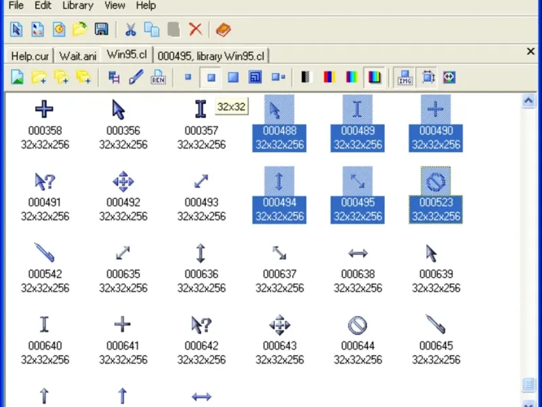The width and height of the screenshot is (542, 407).
Task: Open the View menu
Action: pyautogui.click(x=114, y=5)
